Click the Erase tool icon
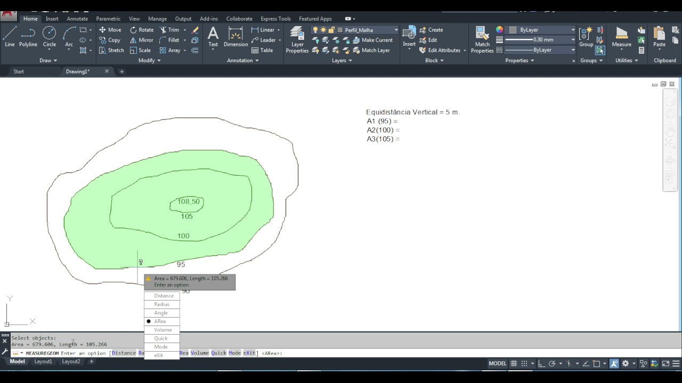 (x=195, y=30)
